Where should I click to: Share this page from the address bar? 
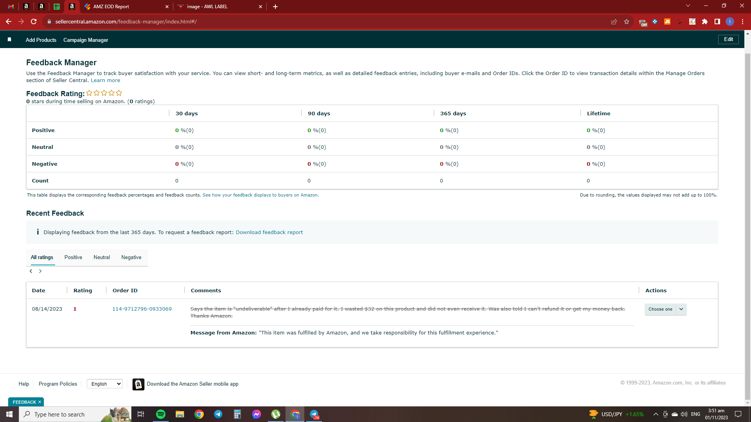pyautogui.click(x=614, y=21)
